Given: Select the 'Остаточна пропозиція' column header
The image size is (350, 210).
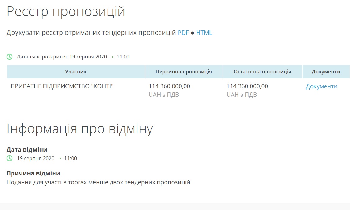Looking at the screenshot, I should (262, 72).
